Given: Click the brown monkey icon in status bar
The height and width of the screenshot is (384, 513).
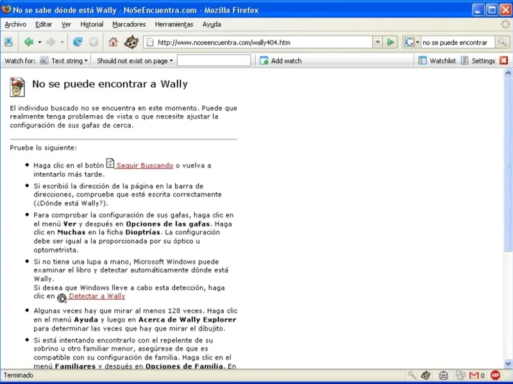Looking at the screenshot, I should click(x=426, y=376).
